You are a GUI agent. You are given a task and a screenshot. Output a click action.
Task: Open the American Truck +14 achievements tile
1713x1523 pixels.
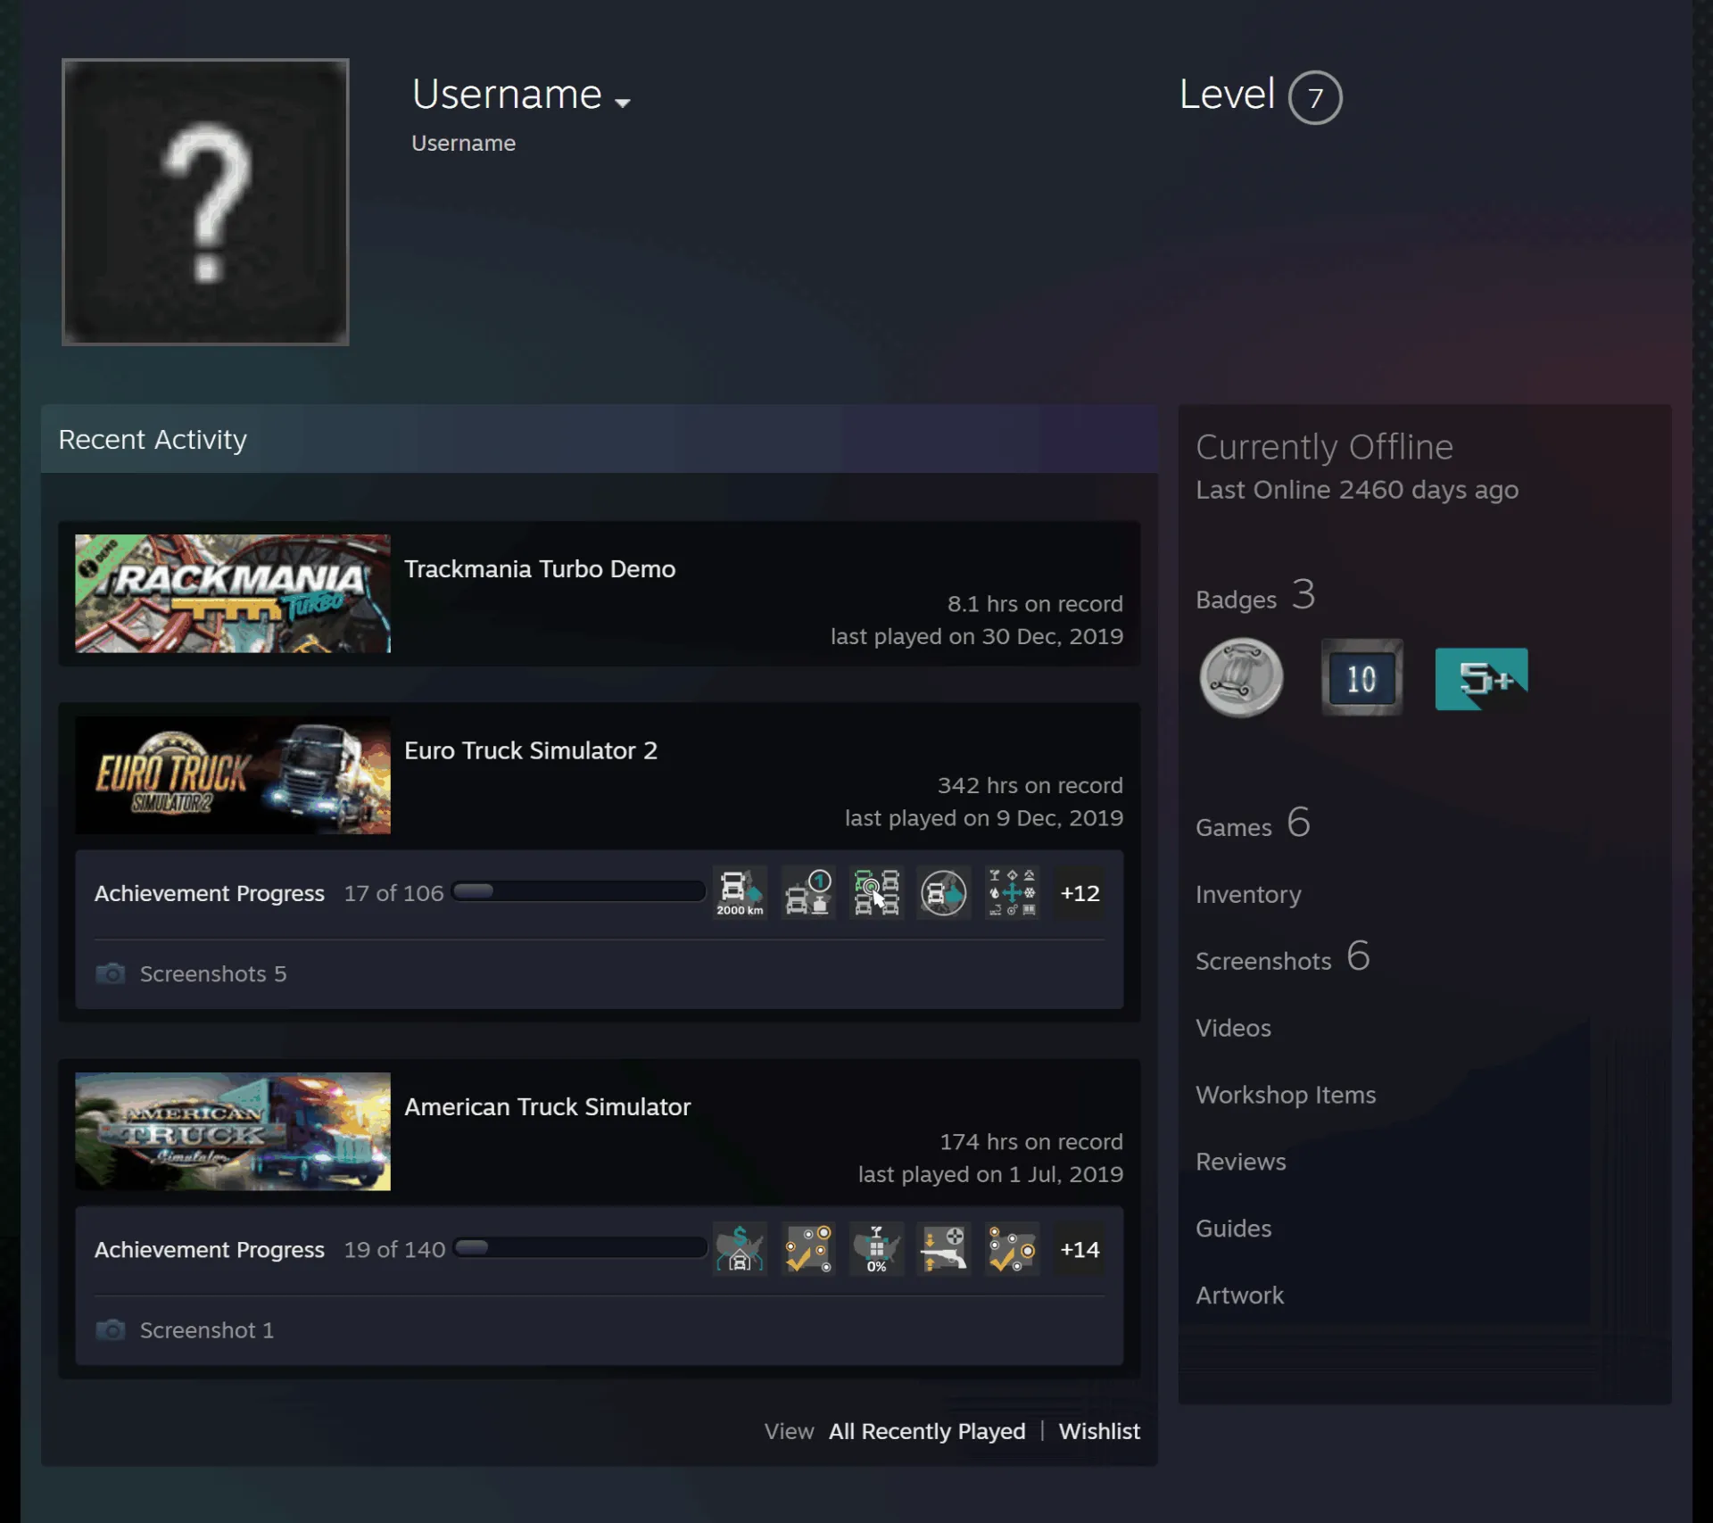tap(1080, 1249)
